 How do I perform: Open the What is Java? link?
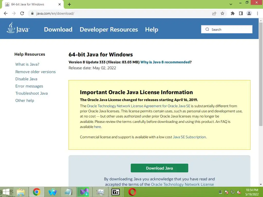[27, 64]
